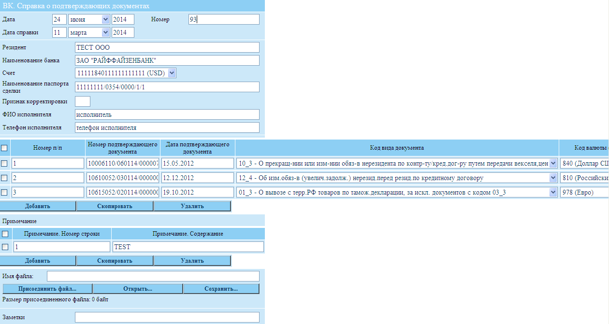The height and width of the screenshot is (324, 609).
Task: Click the Имя файла input field
Action: click(153, 276)
